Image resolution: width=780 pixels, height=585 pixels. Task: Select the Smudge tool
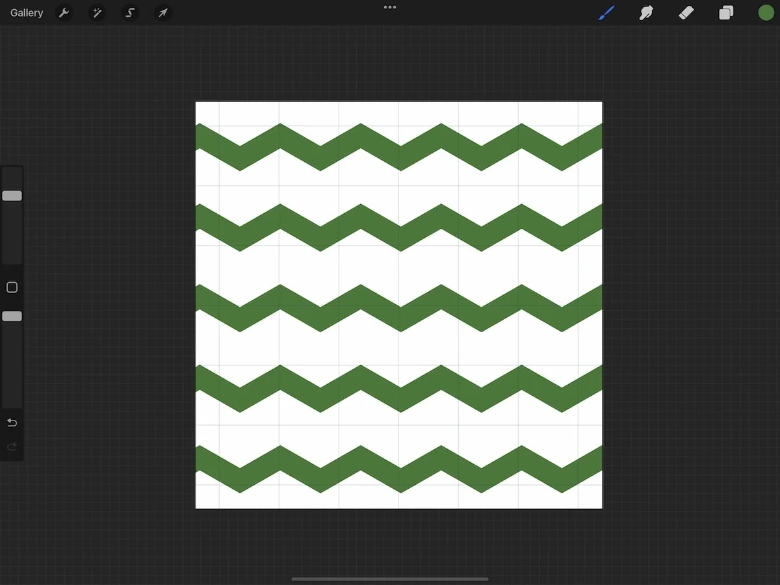[646, 13]
